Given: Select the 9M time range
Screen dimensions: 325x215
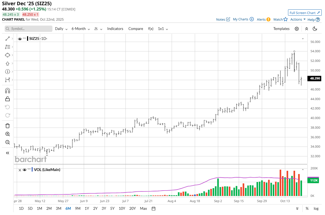Looking at the screenshot, I should (x=78, y=209).
